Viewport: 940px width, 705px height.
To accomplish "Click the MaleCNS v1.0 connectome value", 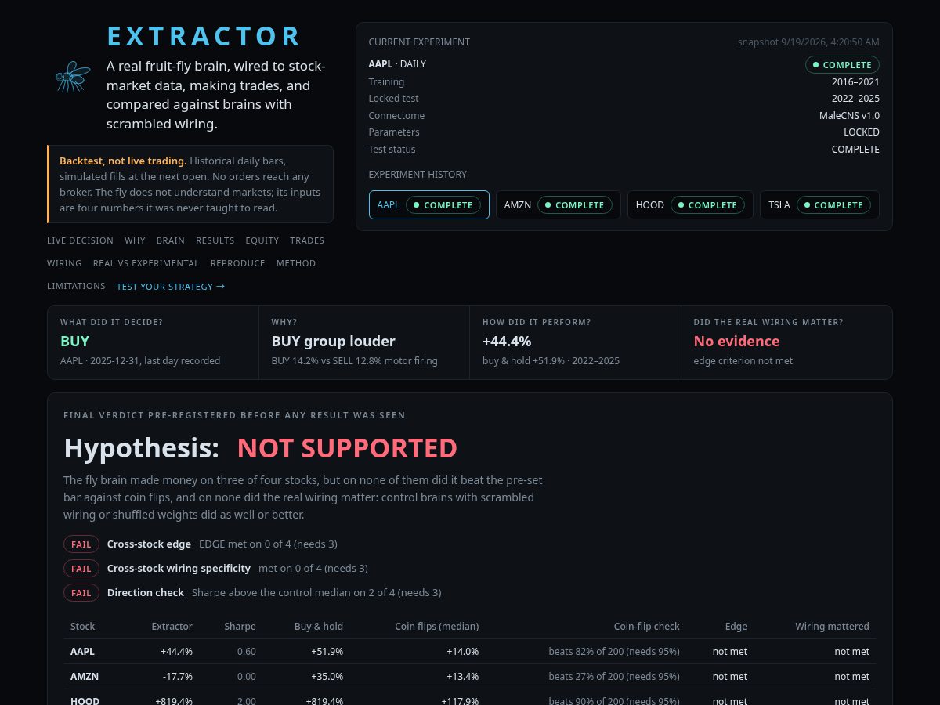I will click(x=849, y=115).
